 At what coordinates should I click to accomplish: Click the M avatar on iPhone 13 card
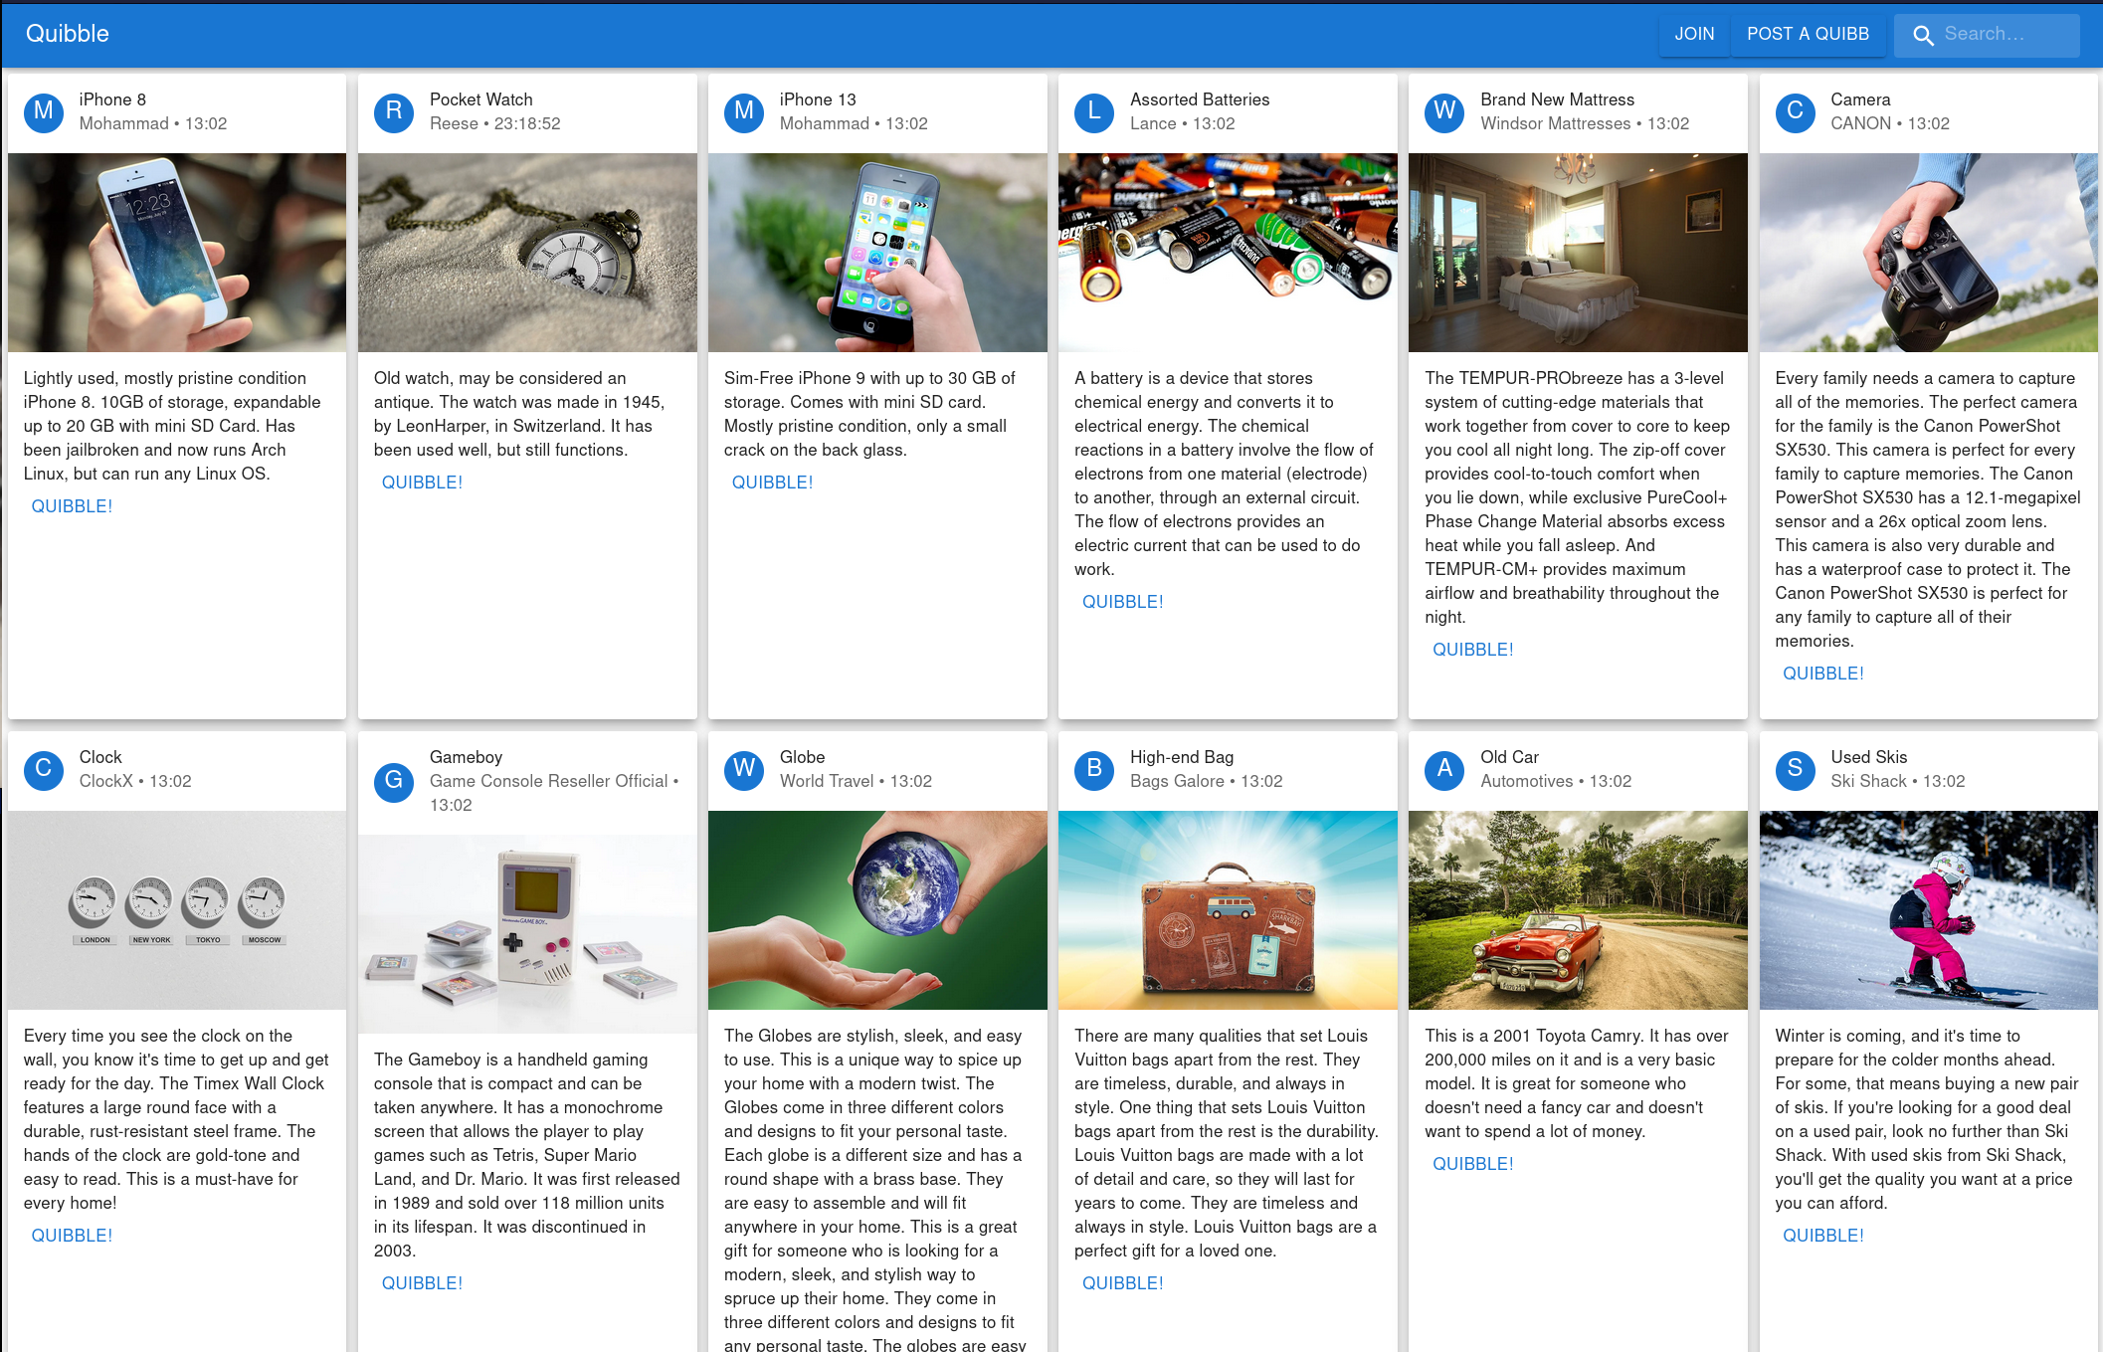click(744, 111)
